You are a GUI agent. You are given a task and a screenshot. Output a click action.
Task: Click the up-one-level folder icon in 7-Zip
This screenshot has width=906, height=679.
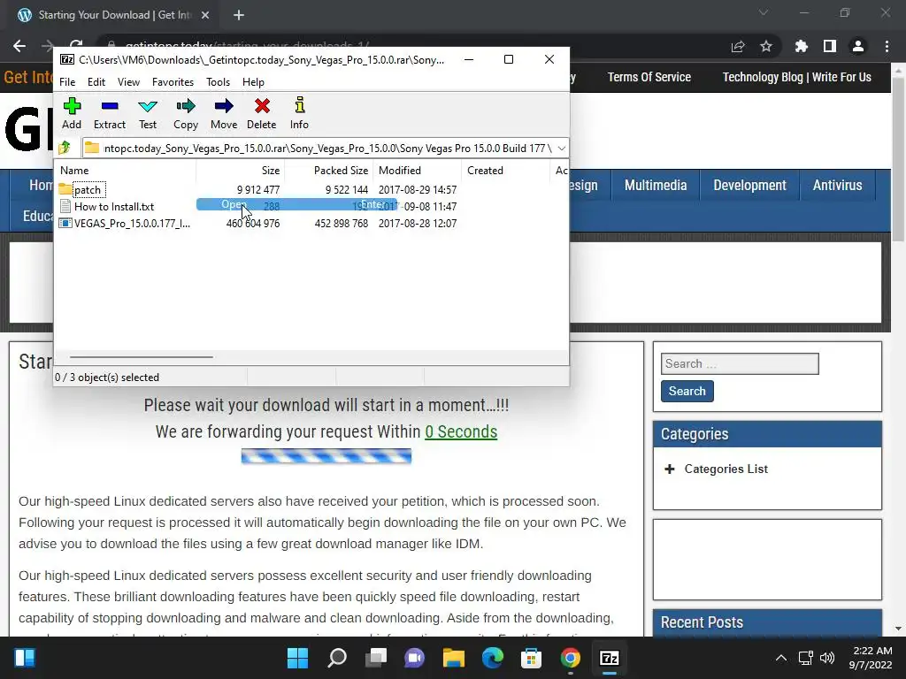65,148
